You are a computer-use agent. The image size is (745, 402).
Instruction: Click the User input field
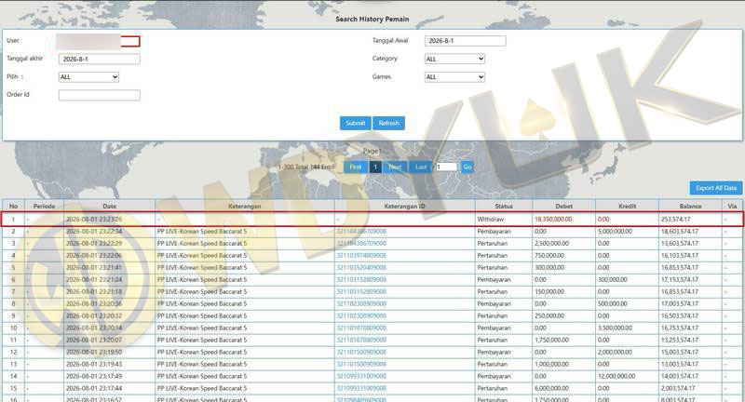[99, 41]
